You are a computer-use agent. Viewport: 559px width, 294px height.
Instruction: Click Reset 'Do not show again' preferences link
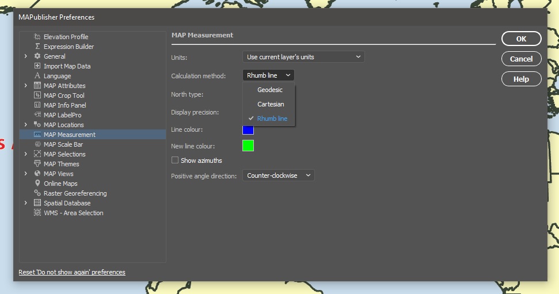[x=72, y=272]
